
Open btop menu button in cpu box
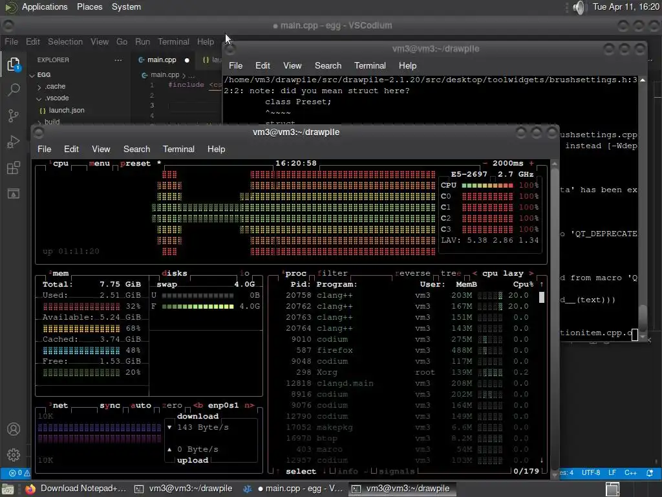tap(99, 164)
